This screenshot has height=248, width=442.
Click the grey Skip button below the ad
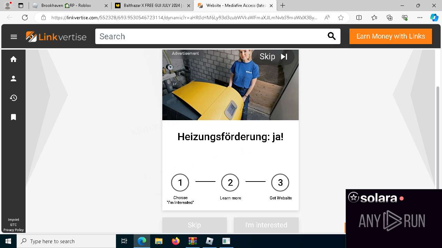[x=194, y=225]
